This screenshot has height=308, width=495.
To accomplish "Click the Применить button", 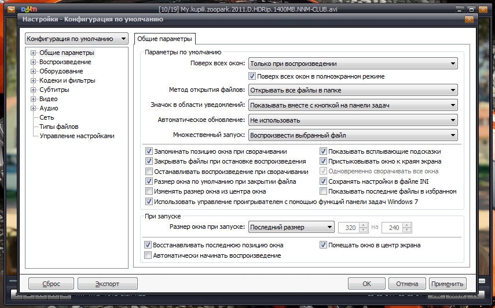I will point(448,284).
